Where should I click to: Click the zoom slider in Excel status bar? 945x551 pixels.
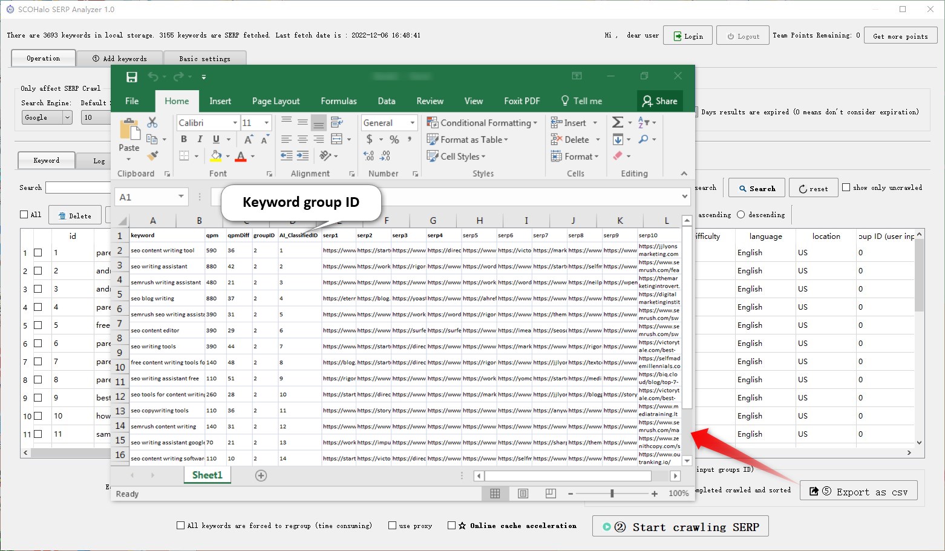612,494
